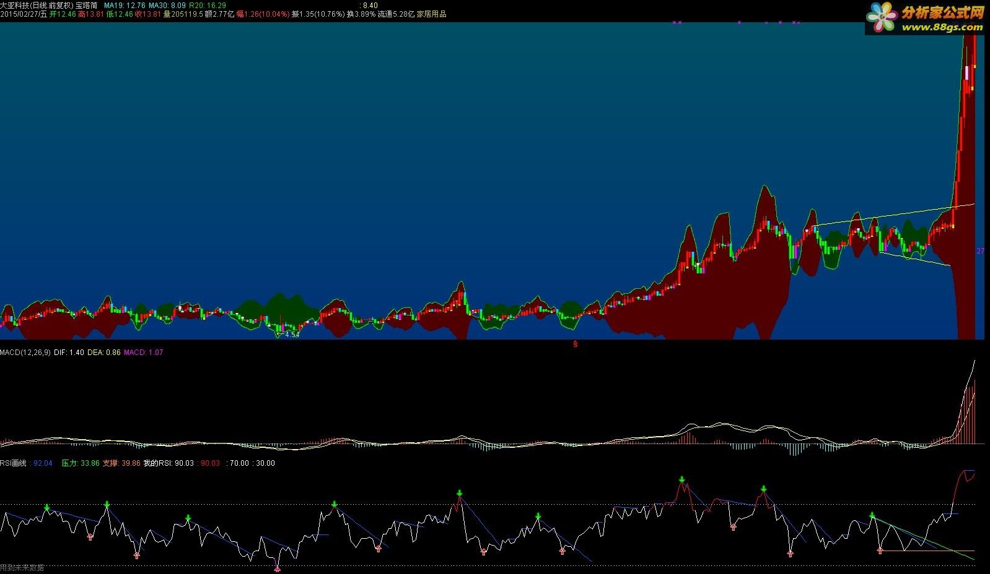The image size is (990, 574).
Task: Click the 4.54 low price label
Action: (x=292, y=335)
